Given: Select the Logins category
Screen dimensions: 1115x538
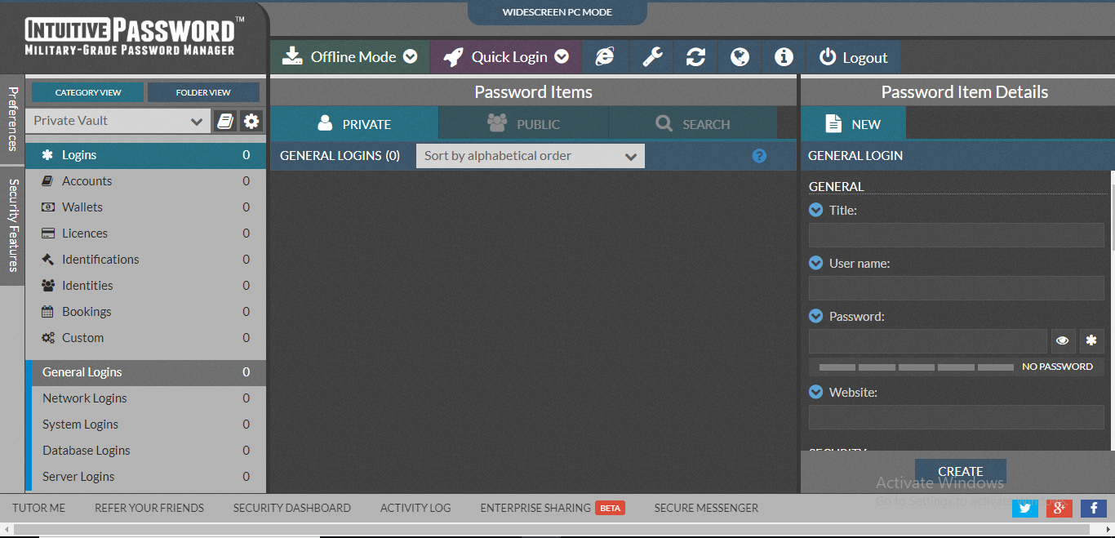Looking at the screenshot, I should (x=146, y=155).
